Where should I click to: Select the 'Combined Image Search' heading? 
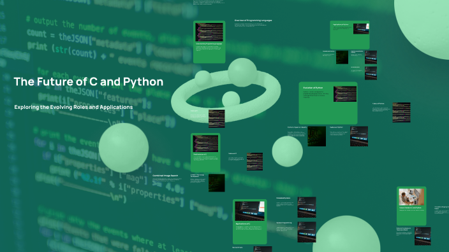point(165,176)
